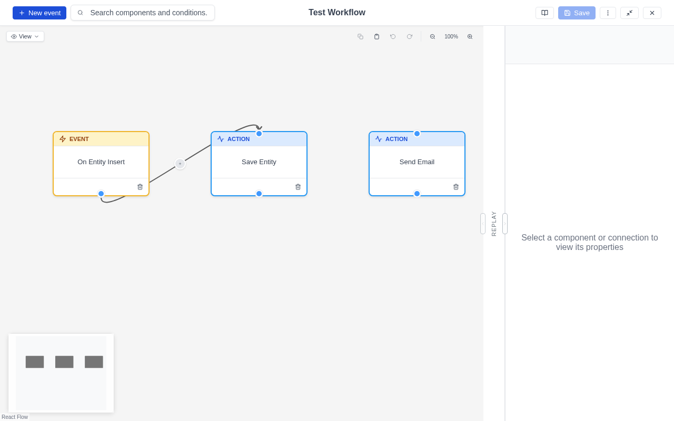The height and width of the screenshot is (421, 674).
Task: Click the 100% zoom level indicator
Action: [451, 36]
